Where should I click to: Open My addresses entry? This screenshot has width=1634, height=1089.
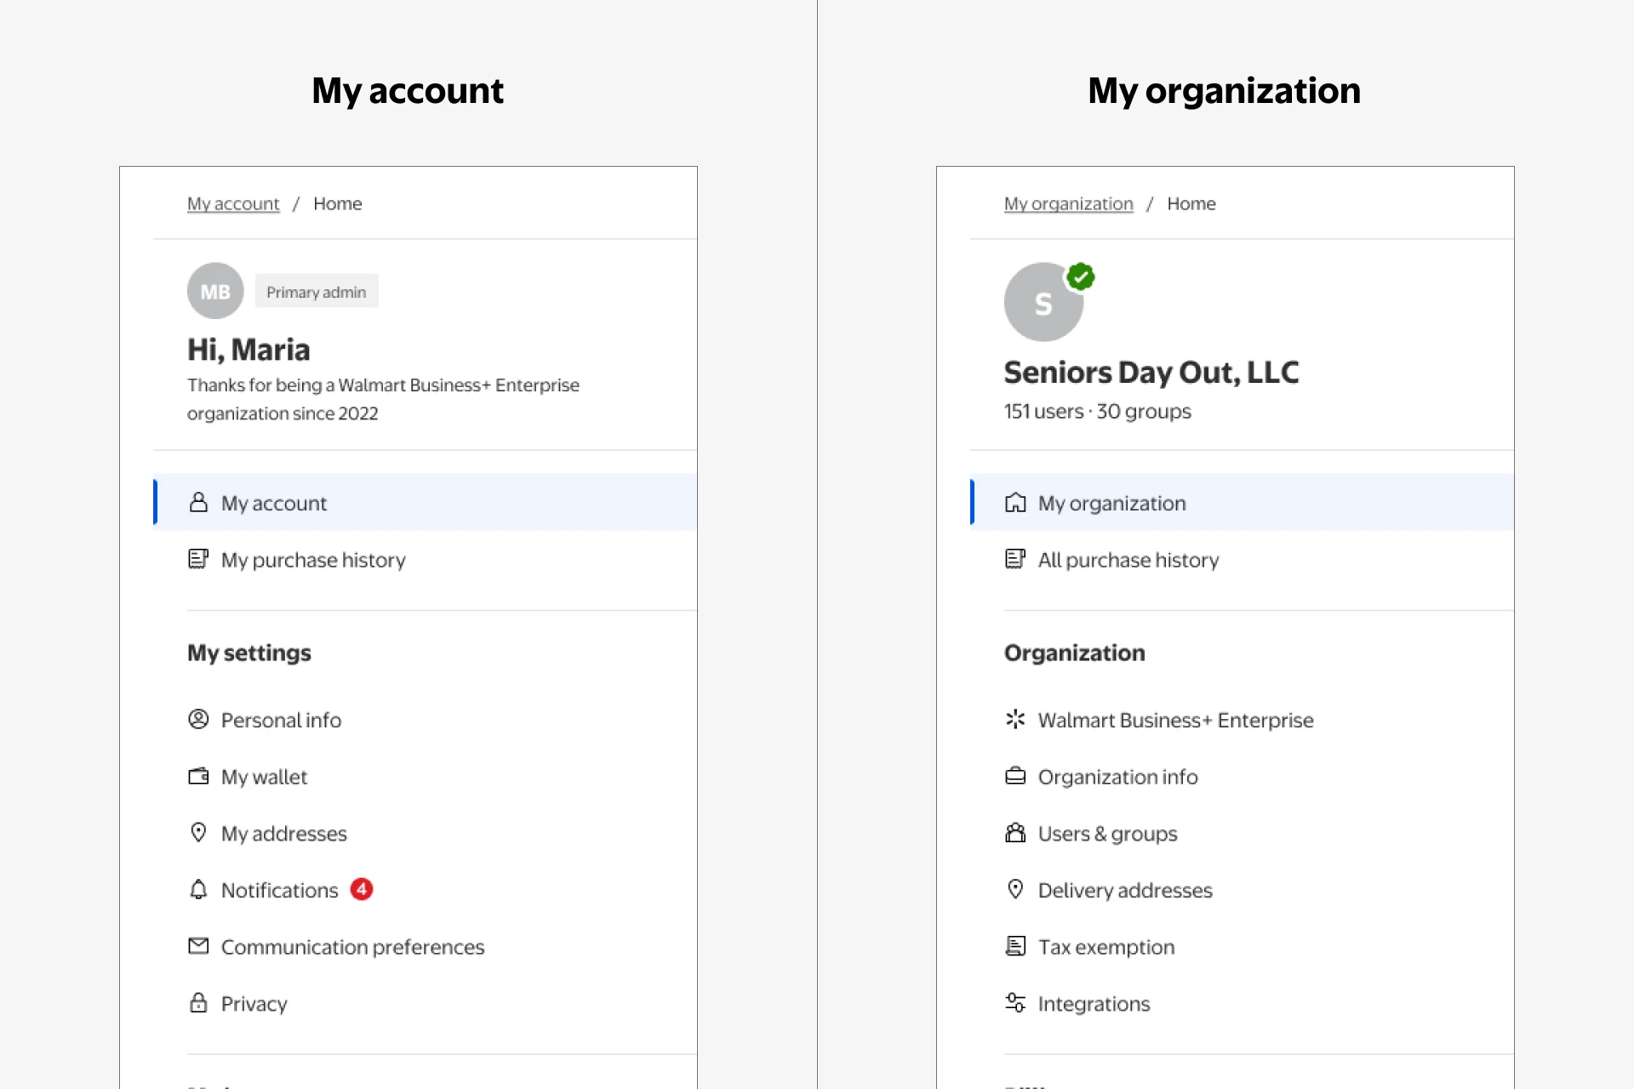283,834
